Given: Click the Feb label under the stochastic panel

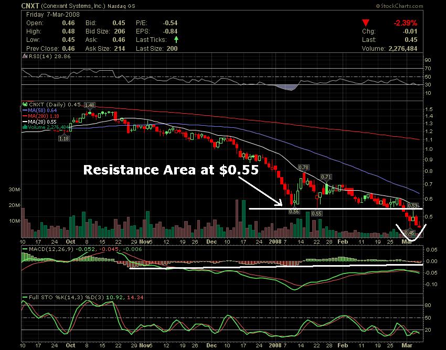Looking at the screenshot, I should click(343, 345).
